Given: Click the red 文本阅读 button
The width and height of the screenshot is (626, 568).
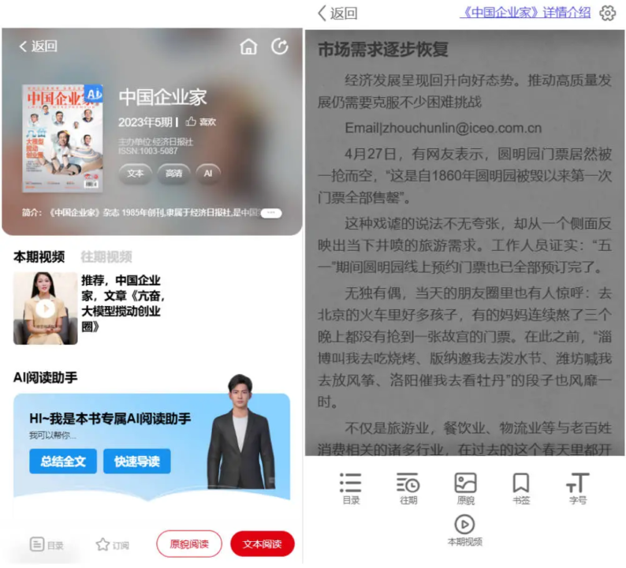Looking at the screenshot, I should (x=262, y=544).
